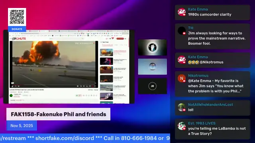
Task: Click the shortfake.com/discord ticker text
Action: (65, 138)
